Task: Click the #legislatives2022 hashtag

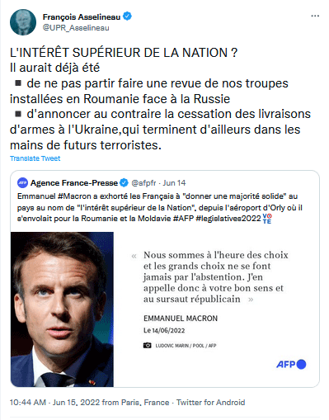Action: [228, 219]
